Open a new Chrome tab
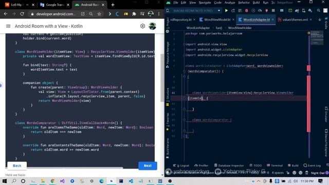Screen dimensions: 329x185 coord(113,5)
